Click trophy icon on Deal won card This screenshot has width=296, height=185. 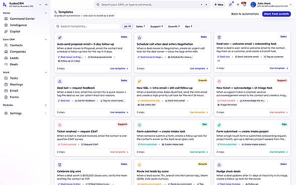(219, 37)
